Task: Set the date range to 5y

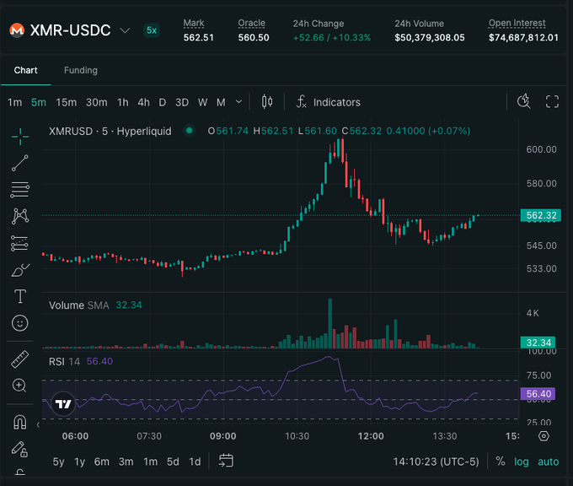Action: pyautogui.click(x=58, y=462)
